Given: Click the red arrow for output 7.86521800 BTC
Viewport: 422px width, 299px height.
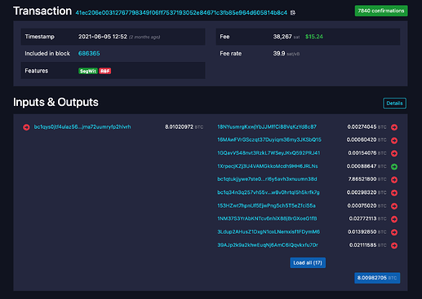Looking at the screenshot, I should [x=394, y=179].
